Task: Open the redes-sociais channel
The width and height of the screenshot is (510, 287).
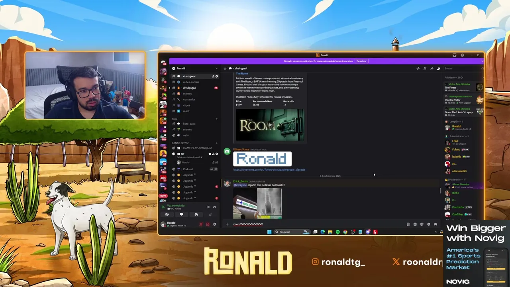Action: tap(195, 82)
